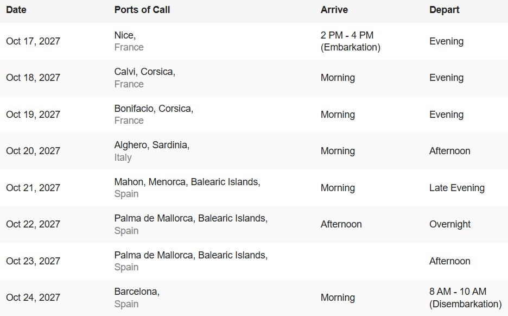
Task: Select the Nice port name
Action: [125, 35]
